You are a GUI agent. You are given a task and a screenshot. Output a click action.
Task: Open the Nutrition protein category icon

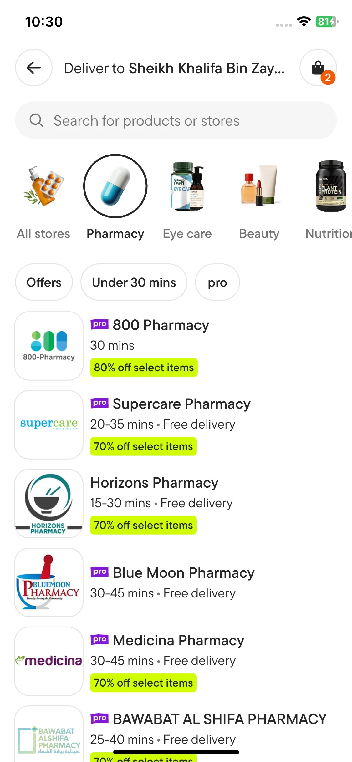330,186
